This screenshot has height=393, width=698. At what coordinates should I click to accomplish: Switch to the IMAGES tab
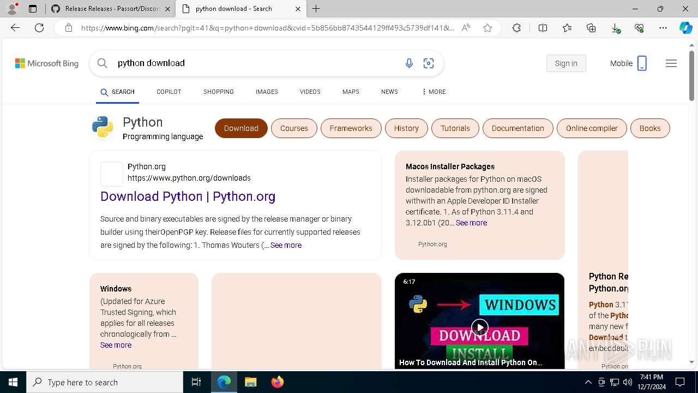(x=267, y=92)
